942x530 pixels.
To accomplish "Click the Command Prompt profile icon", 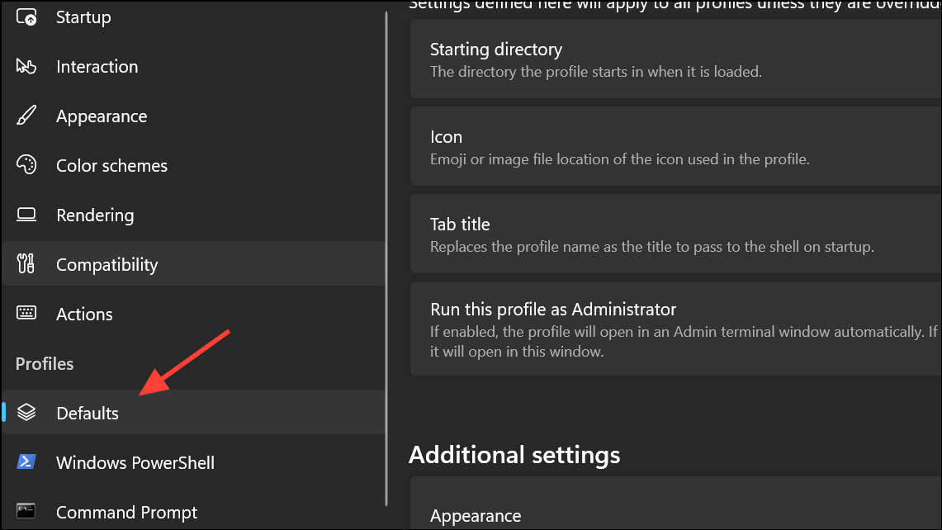I will click(26, 511).
